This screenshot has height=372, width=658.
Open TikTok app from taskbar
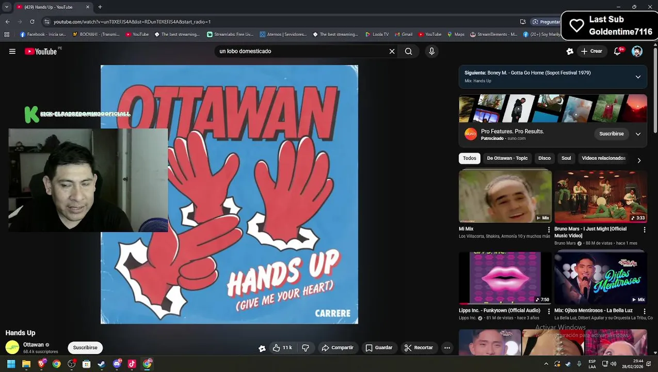[x=132, y=364]
